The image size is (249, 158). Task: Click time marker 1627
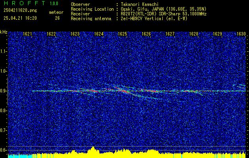[170, 34]
